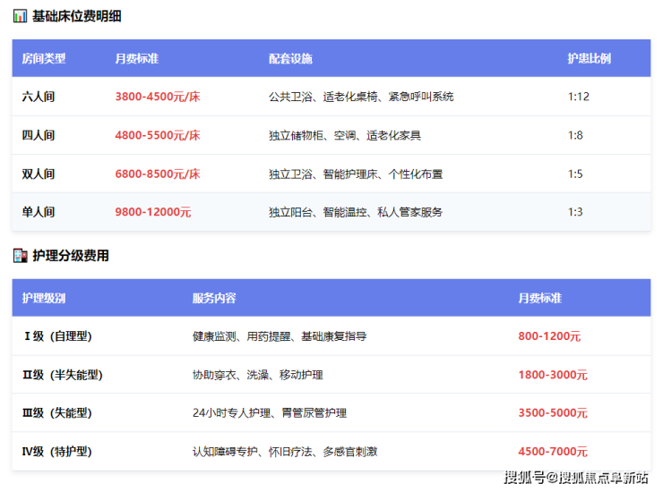The width and height of the screenshot is (663, 492).
Task: Click 独立卫浴、智能护理床、个性化布置 cell
Action: click(356, 174)
